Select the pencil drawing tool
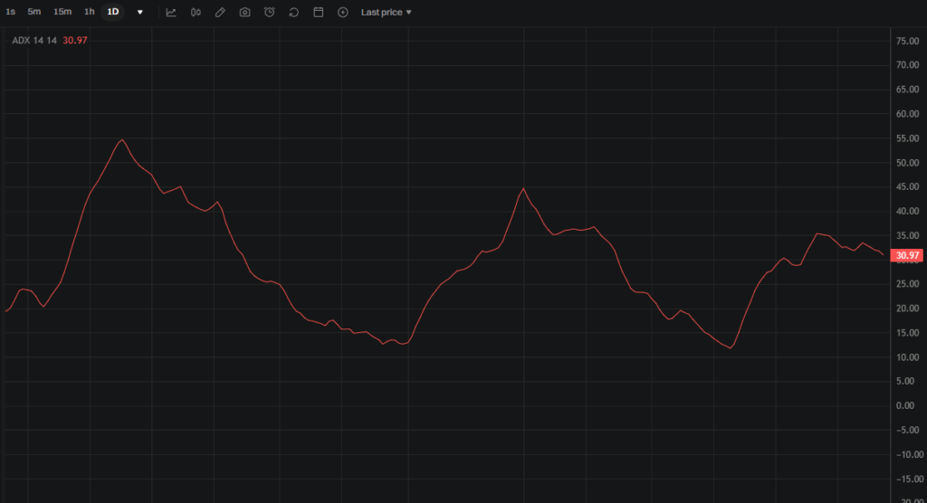 220,13
